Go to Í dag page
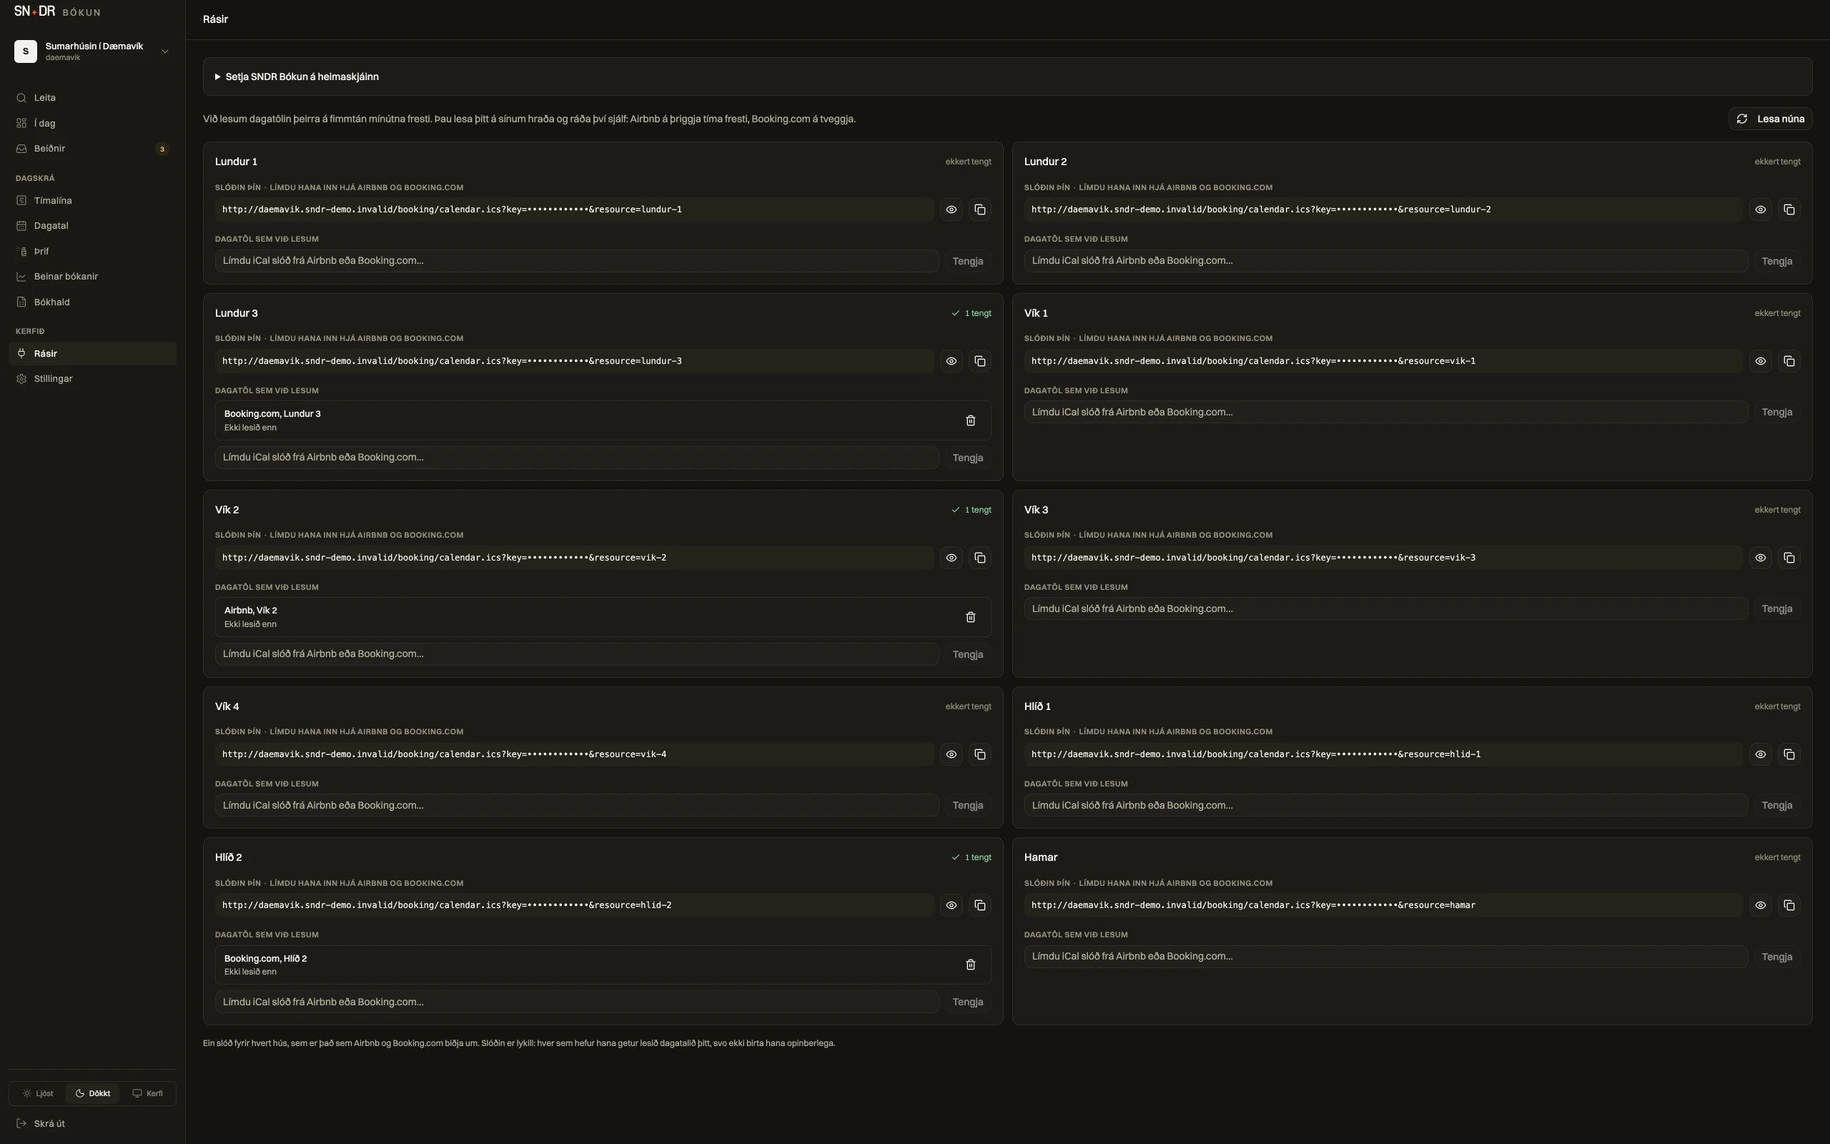This screenshot has width=1830, height=1144. (92, 123)
